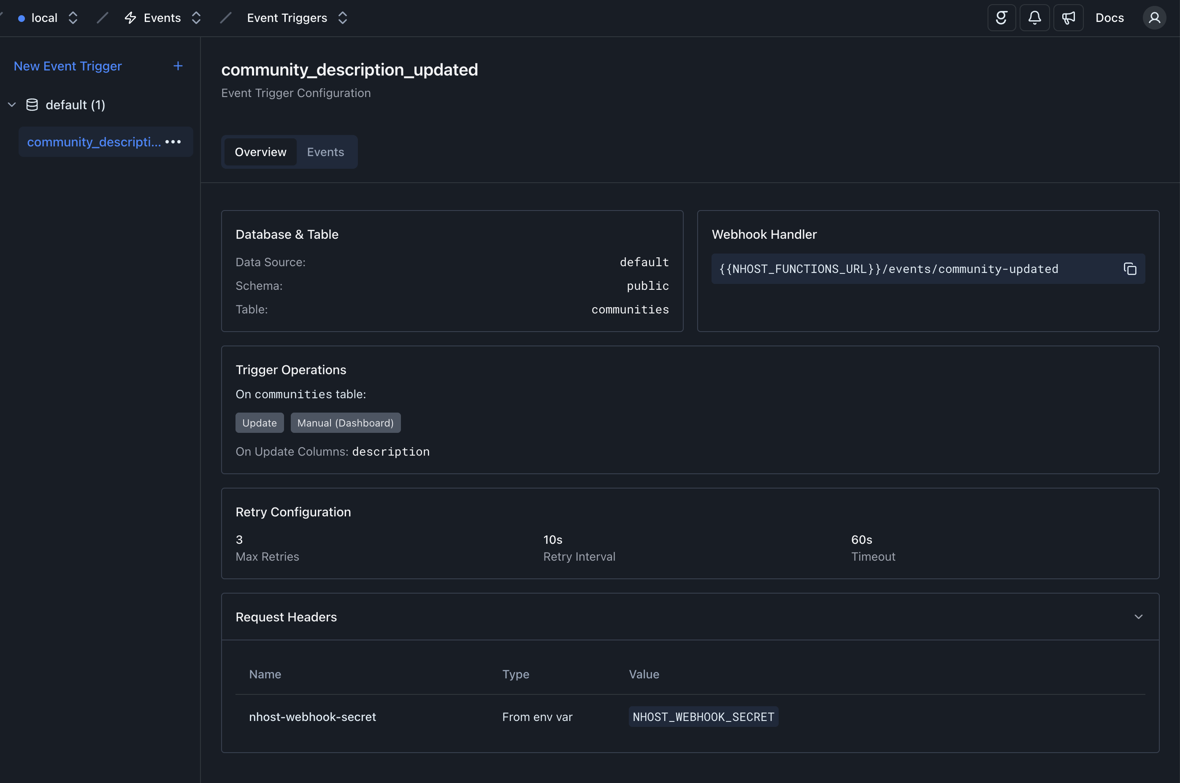Collapse the Request Headers section
This screenshot has height=783, width=1180.
click(x=1138, y=617)
